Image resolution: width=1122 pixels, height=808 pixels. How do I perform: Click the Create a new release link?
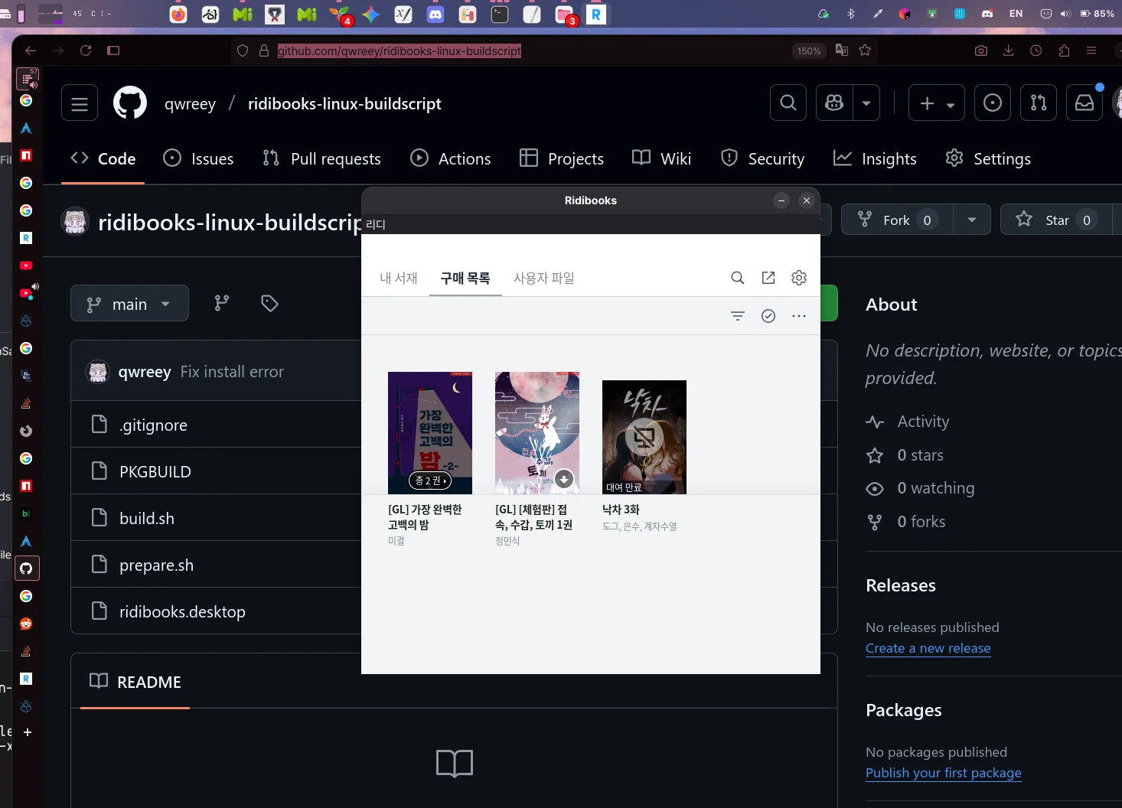(x=928, y=648)
